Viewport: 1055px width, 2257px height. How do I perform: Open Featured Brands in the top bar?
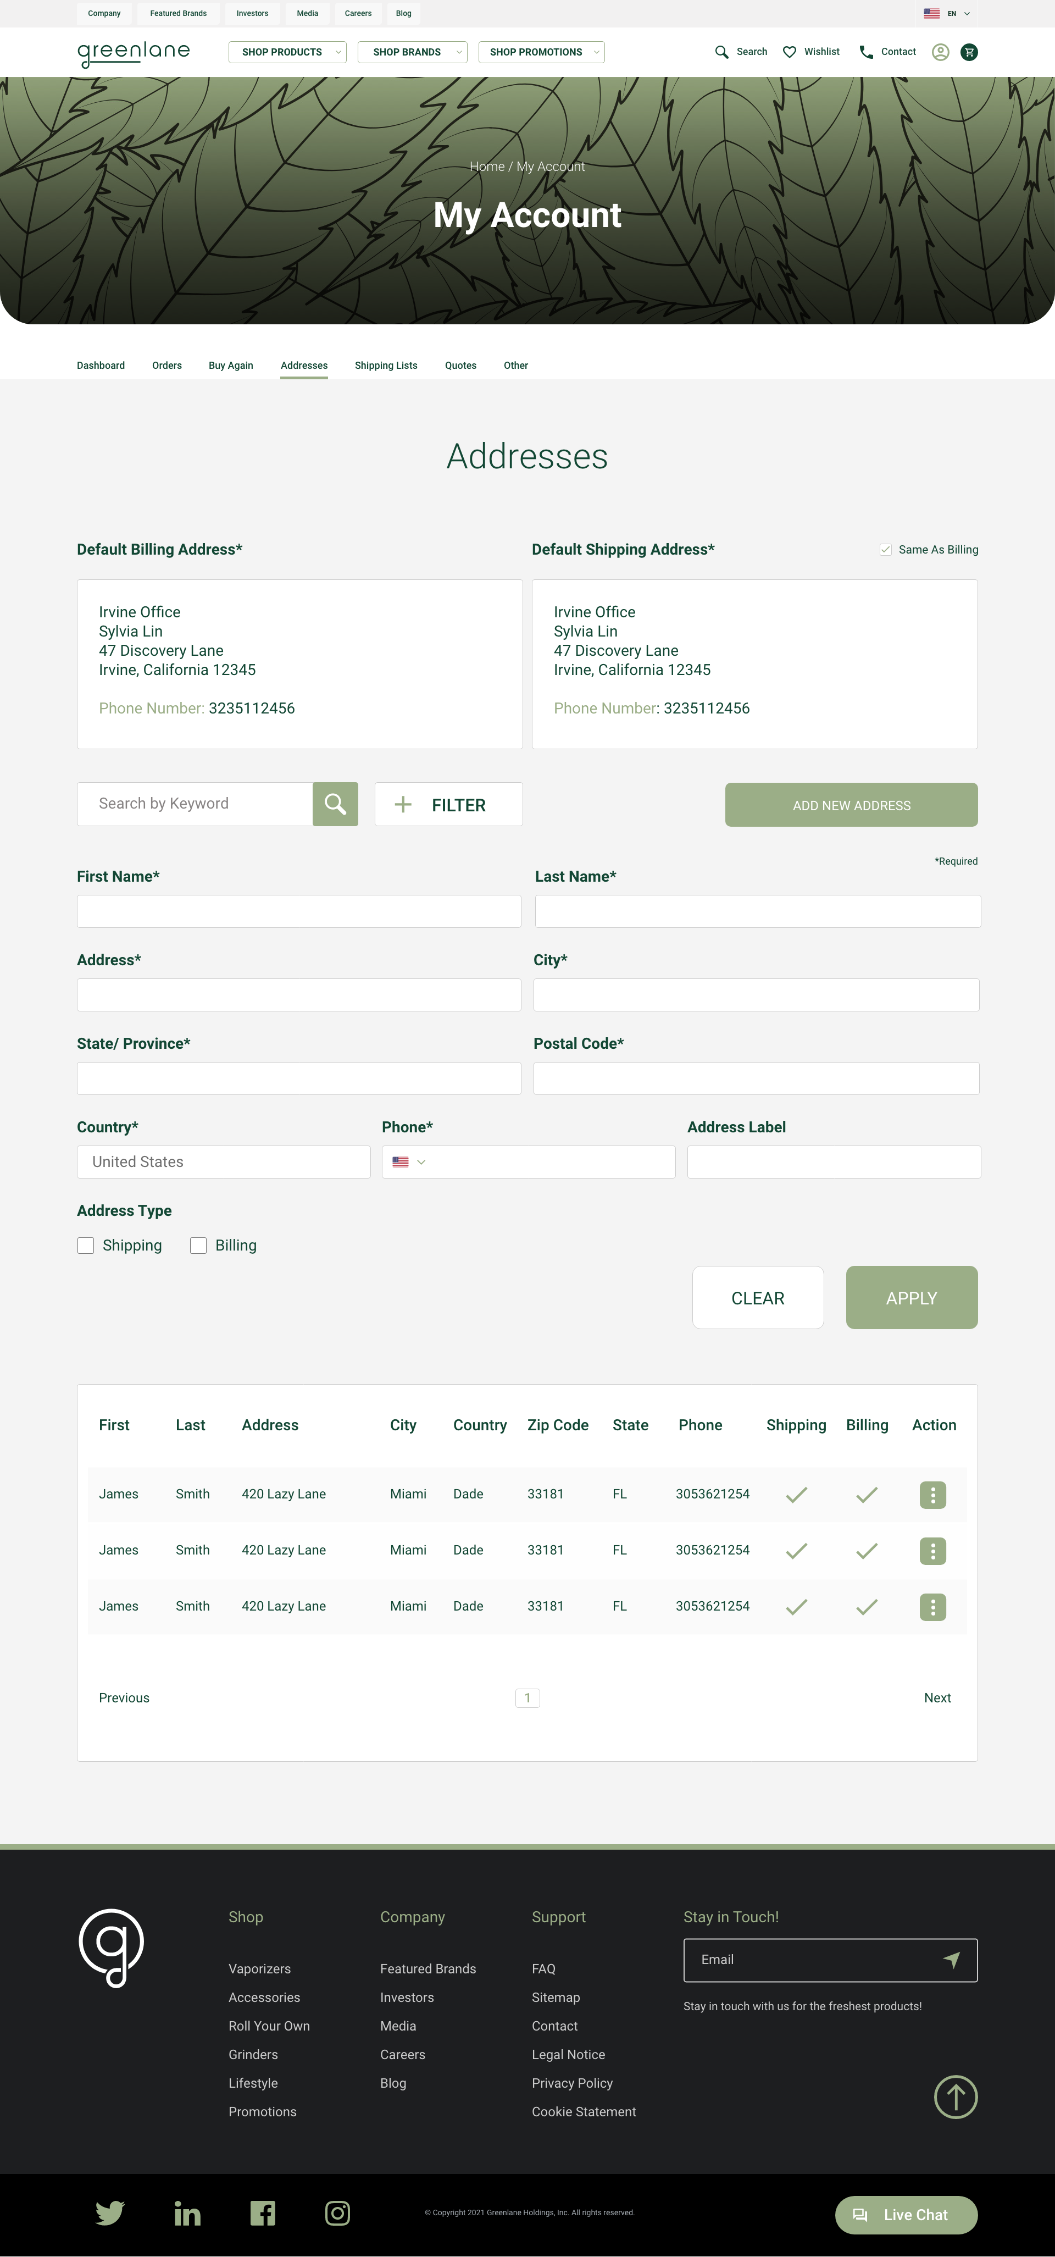coord(179,13)
